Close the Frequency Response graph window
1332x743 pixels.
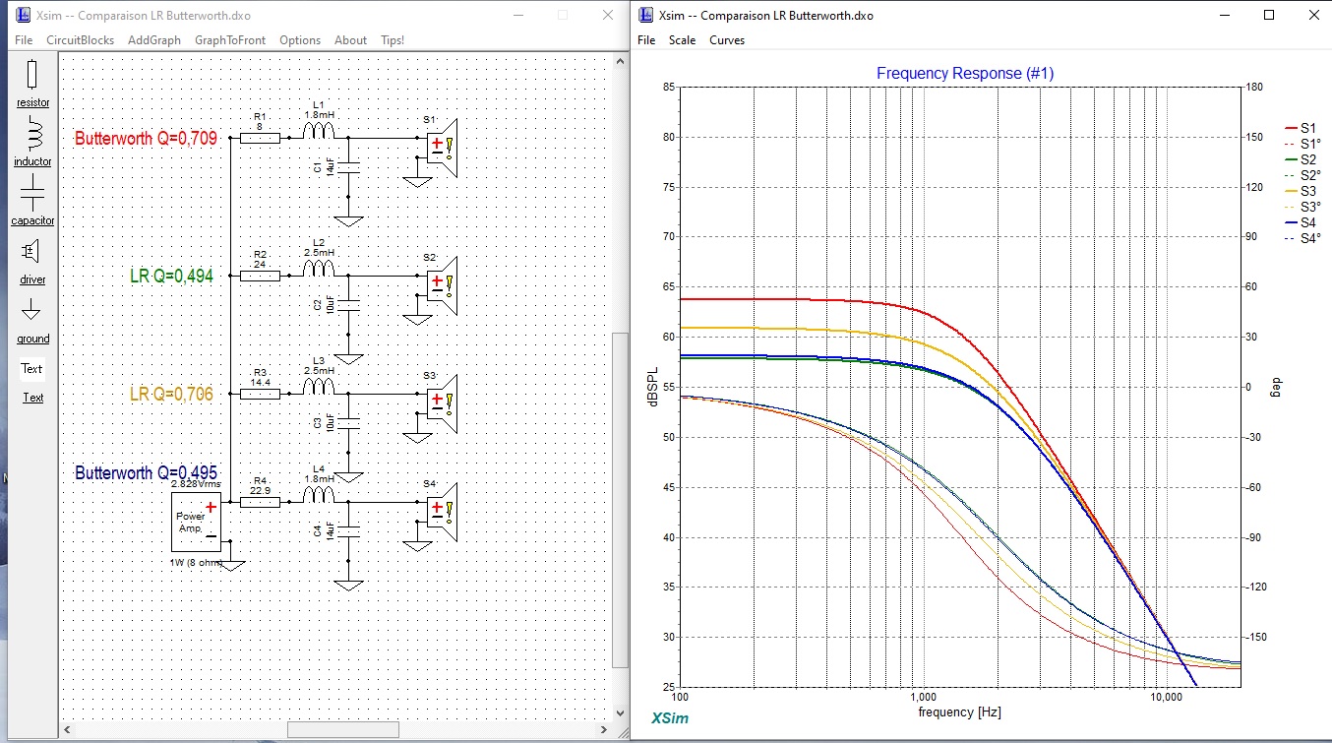(1313, 15)
